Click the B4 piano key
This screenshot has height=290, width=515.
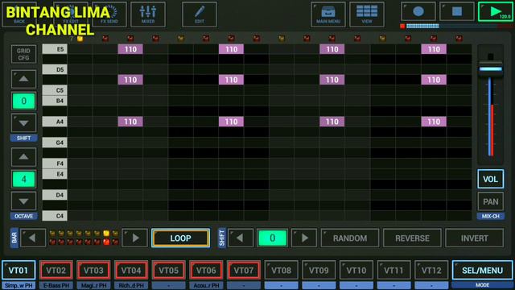pyautogui.click(x=55, y=101)
